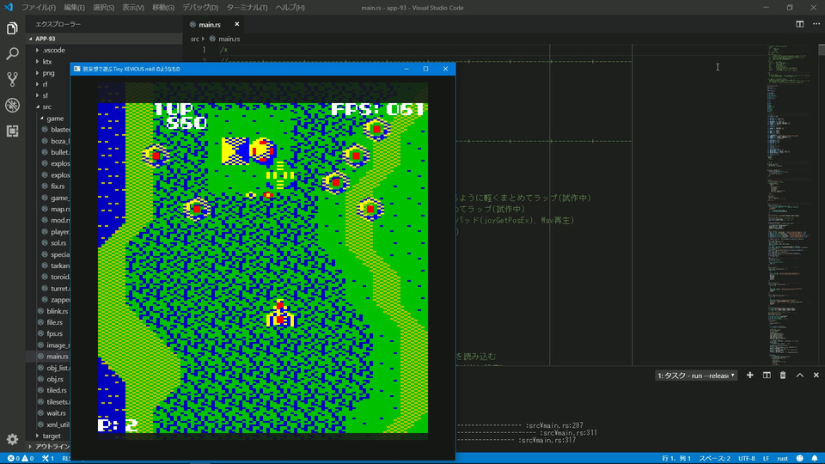Click the game window title bar icon
Screen dimensions: 825x464
76,69
